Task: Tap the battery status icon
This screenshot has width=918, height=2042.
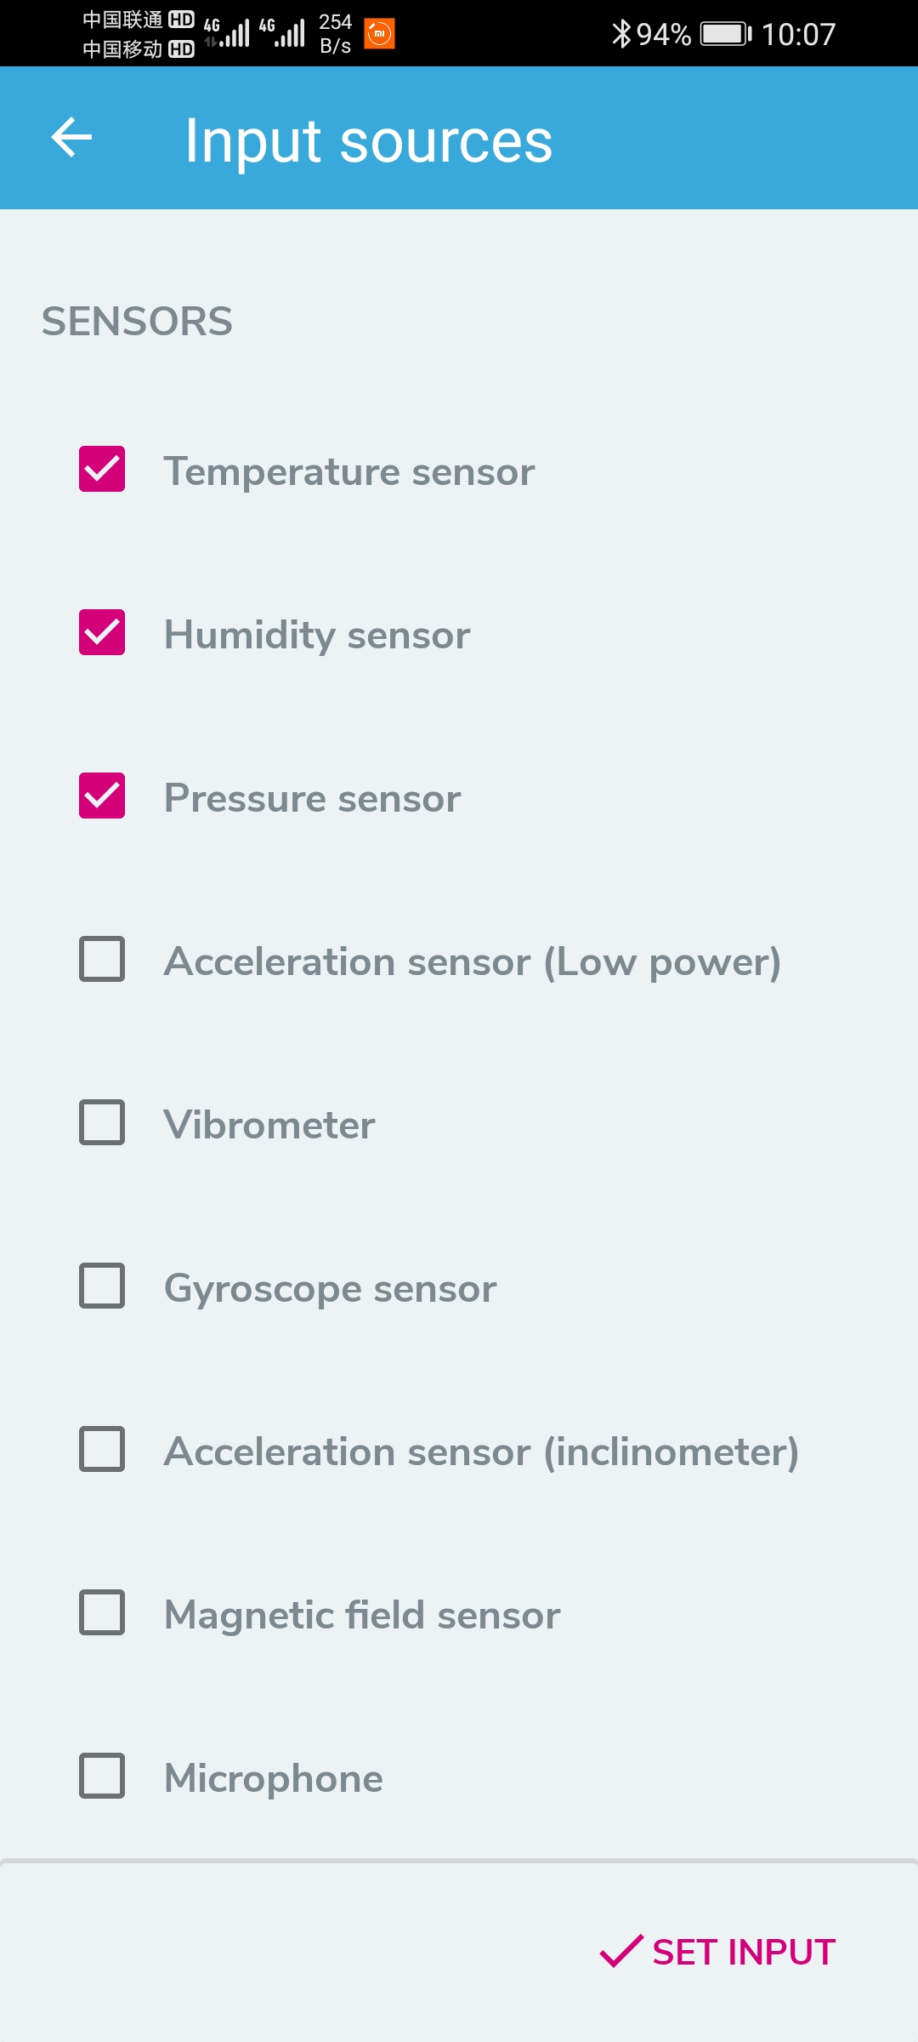Action: click(726, 34)
